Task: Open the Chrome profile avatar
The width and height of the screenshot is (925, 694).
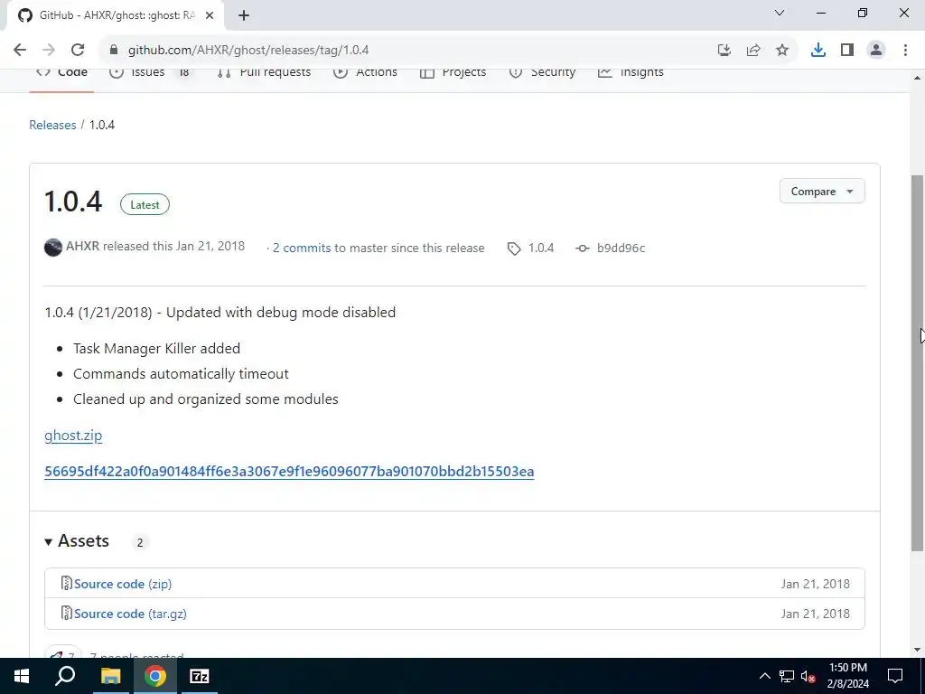Action: click(876, 51)
